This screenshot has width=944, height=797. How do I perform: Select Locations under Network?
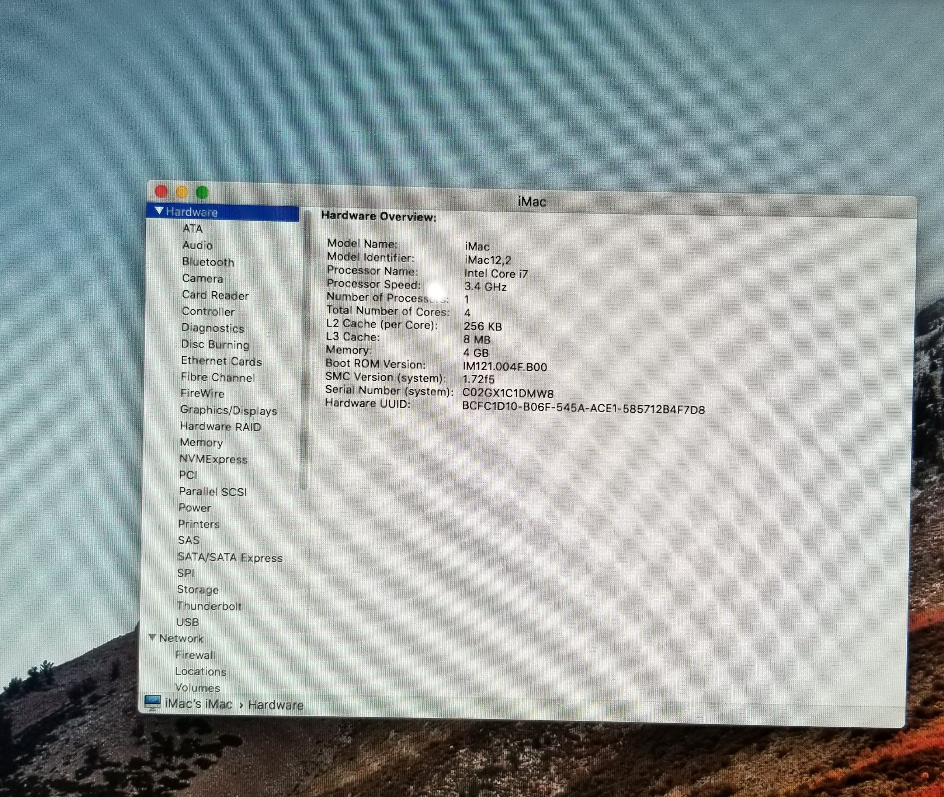coord(201,671)
